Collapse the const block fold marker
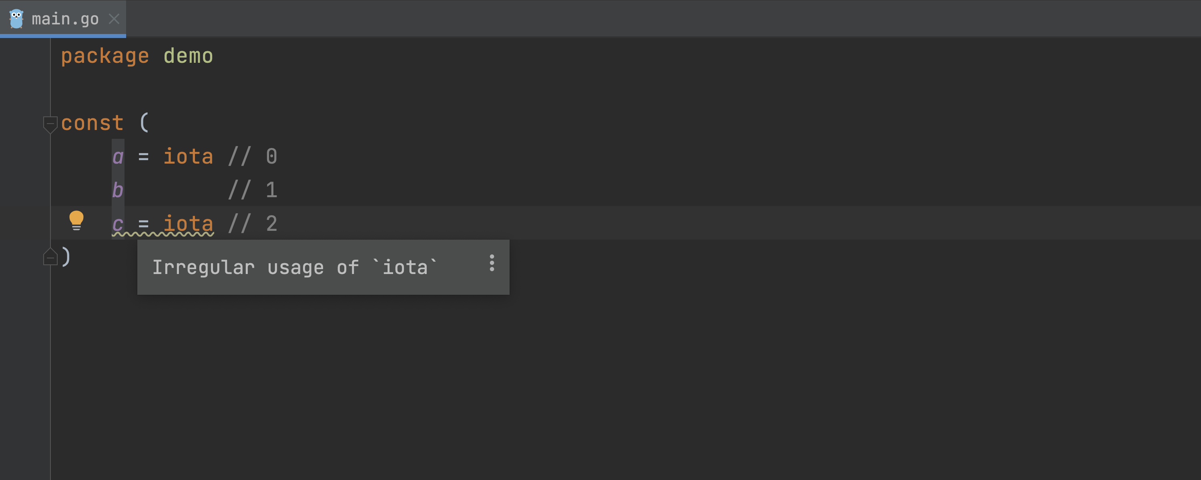This screenshot has width=1201, height=480. click(50, 124)
